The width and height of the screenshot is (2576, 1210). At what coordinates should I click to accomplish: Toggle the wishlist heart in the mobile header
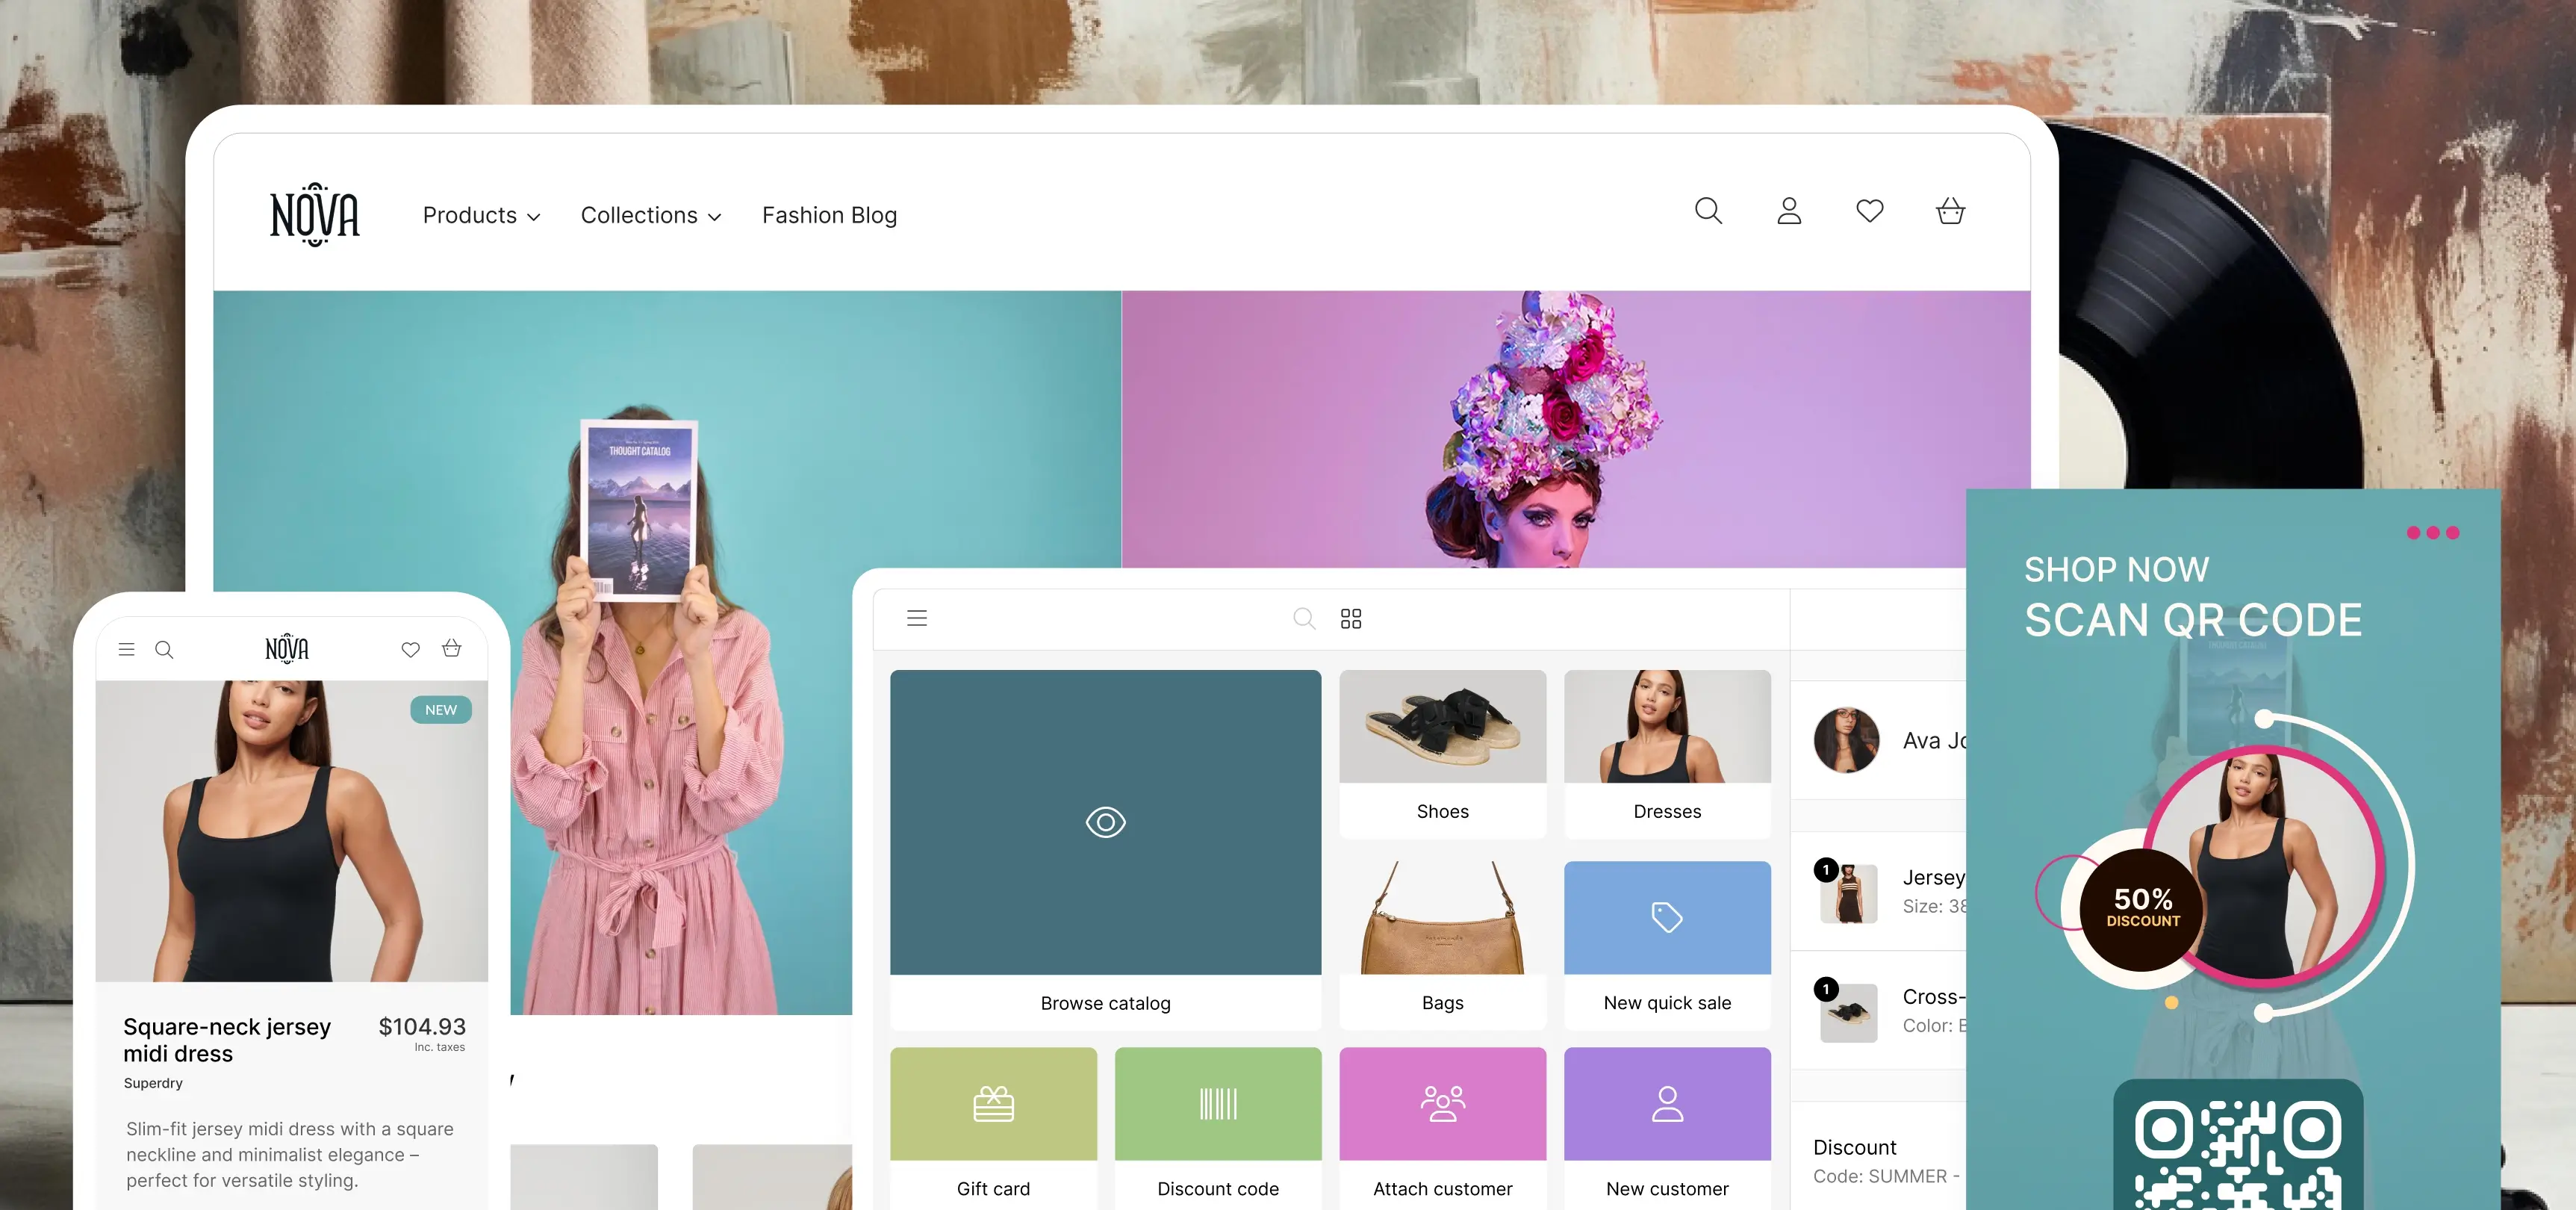[410, 648]
